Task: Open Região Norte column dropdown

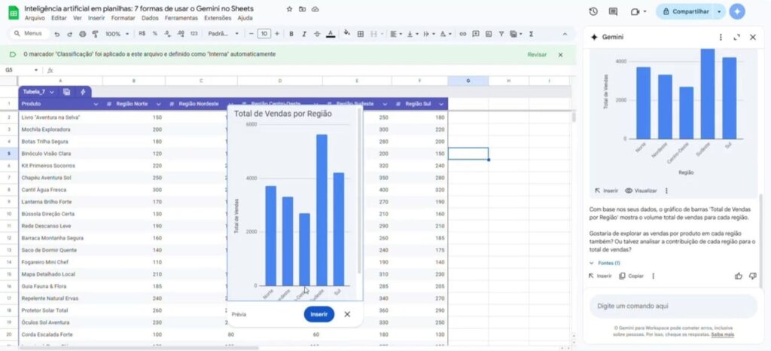Action: click(158, 104)
